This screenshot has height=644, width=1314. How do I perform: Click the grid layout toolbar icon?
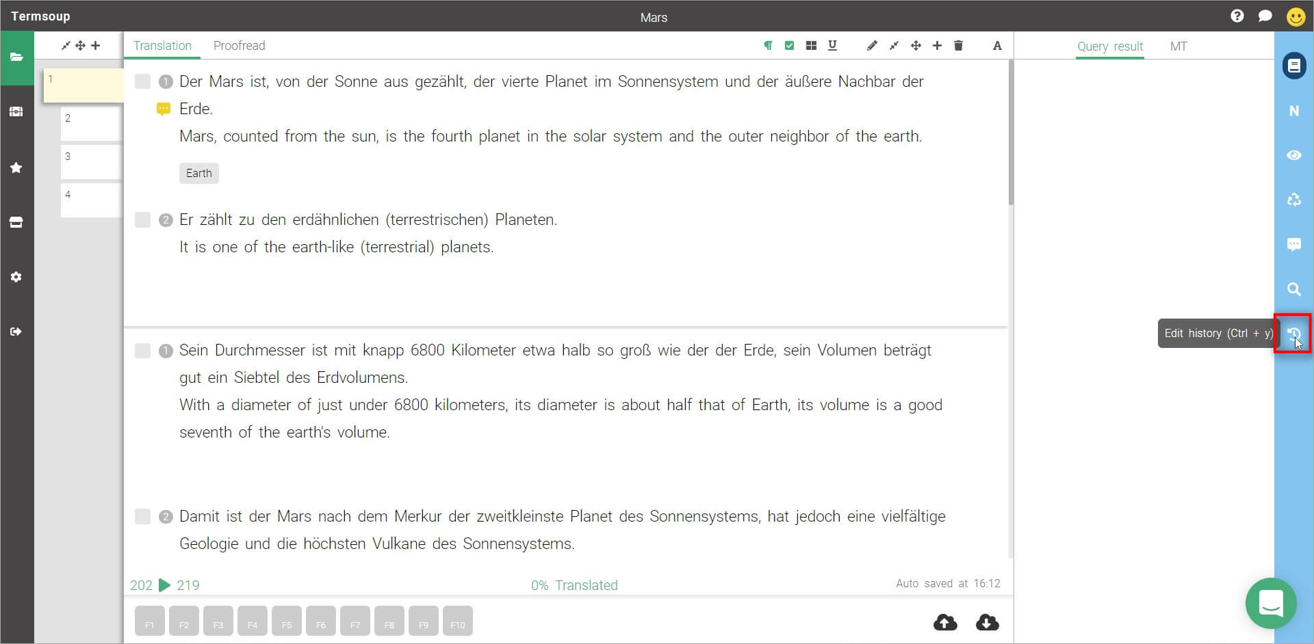[811, 46]
